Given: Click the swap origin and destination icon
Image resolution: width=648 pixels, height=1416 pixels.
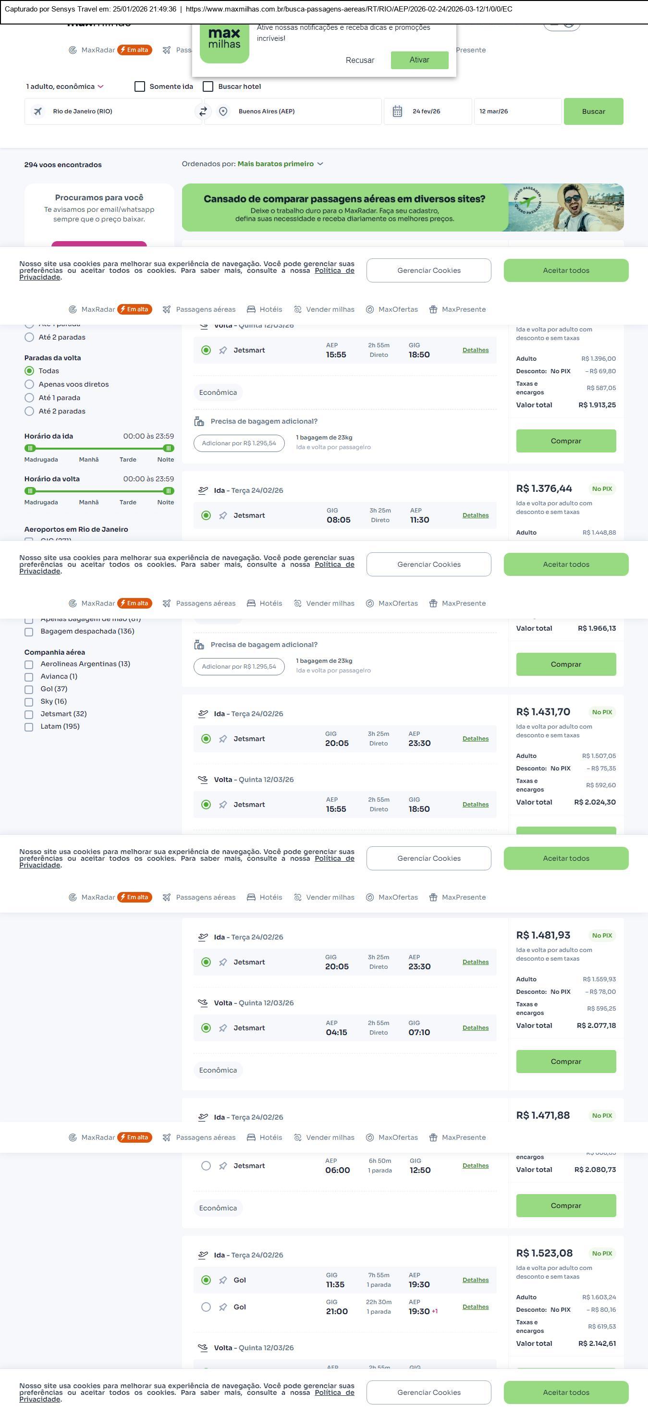Looking at the screenshot, I should (203, 111).
